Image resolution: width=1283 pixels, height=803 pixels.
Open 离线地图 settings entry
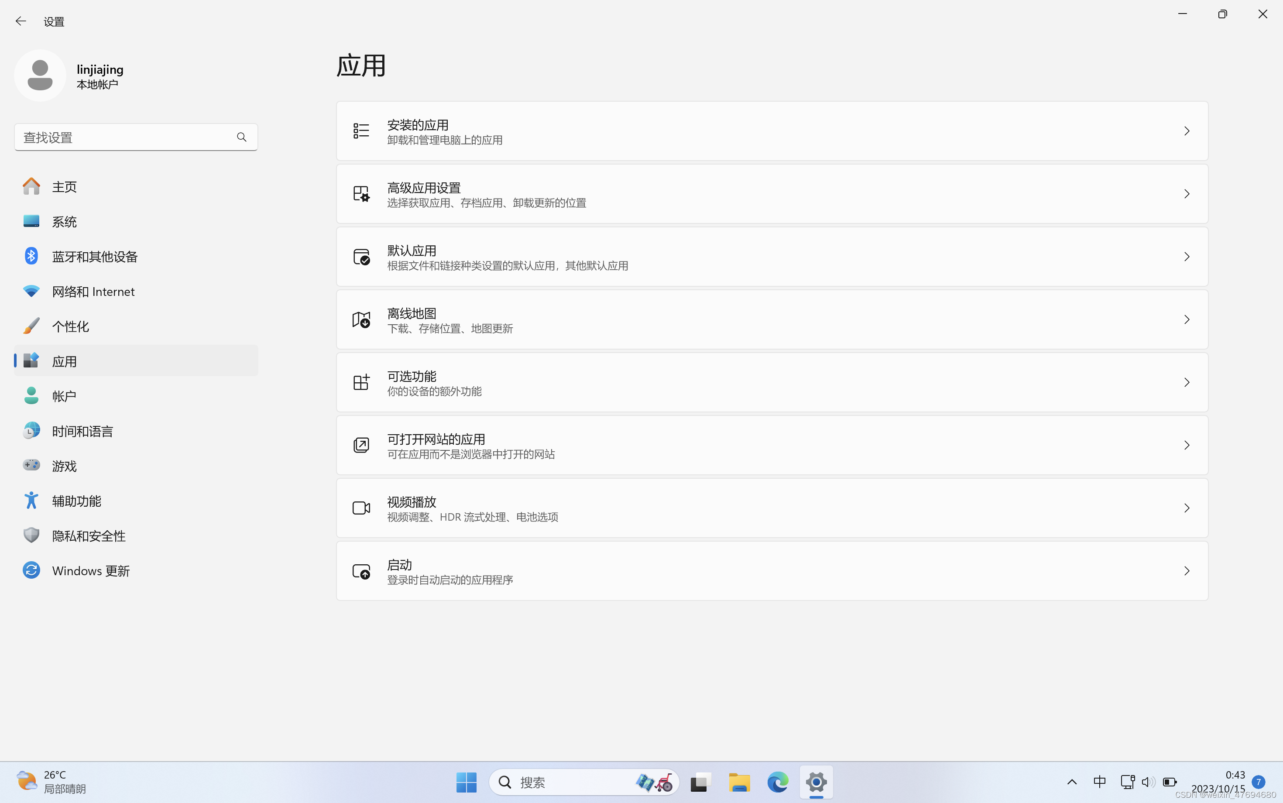pyautogui.click(x=772, y=320)
